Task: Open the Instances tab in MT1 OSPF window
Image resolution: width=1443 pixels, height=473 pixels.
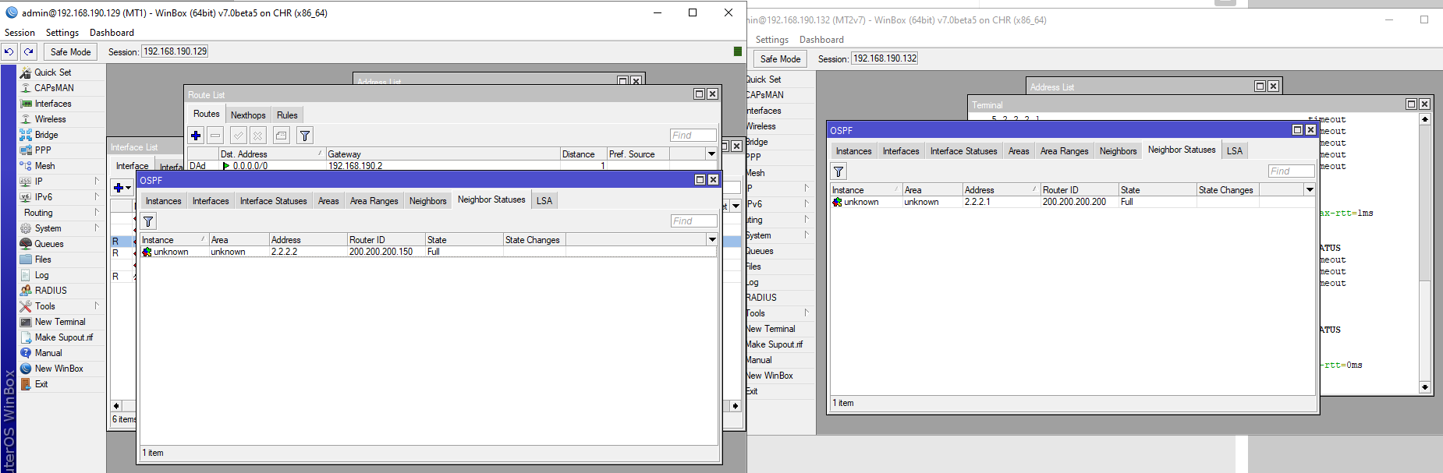Action: (x=163, y=201)
